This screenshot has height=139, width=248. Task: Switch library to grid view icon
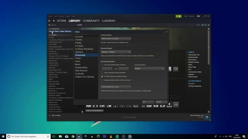[208, 25]
